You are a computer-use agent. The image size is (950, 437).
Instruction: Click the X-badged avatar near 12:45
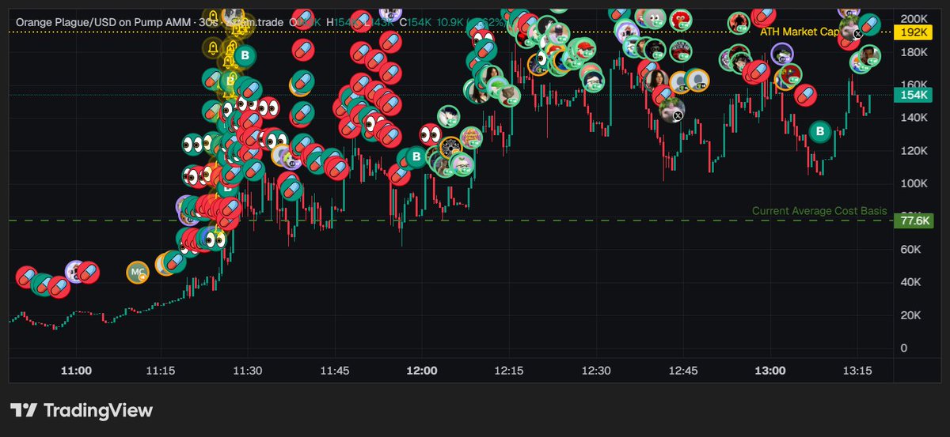coord(671,109)
